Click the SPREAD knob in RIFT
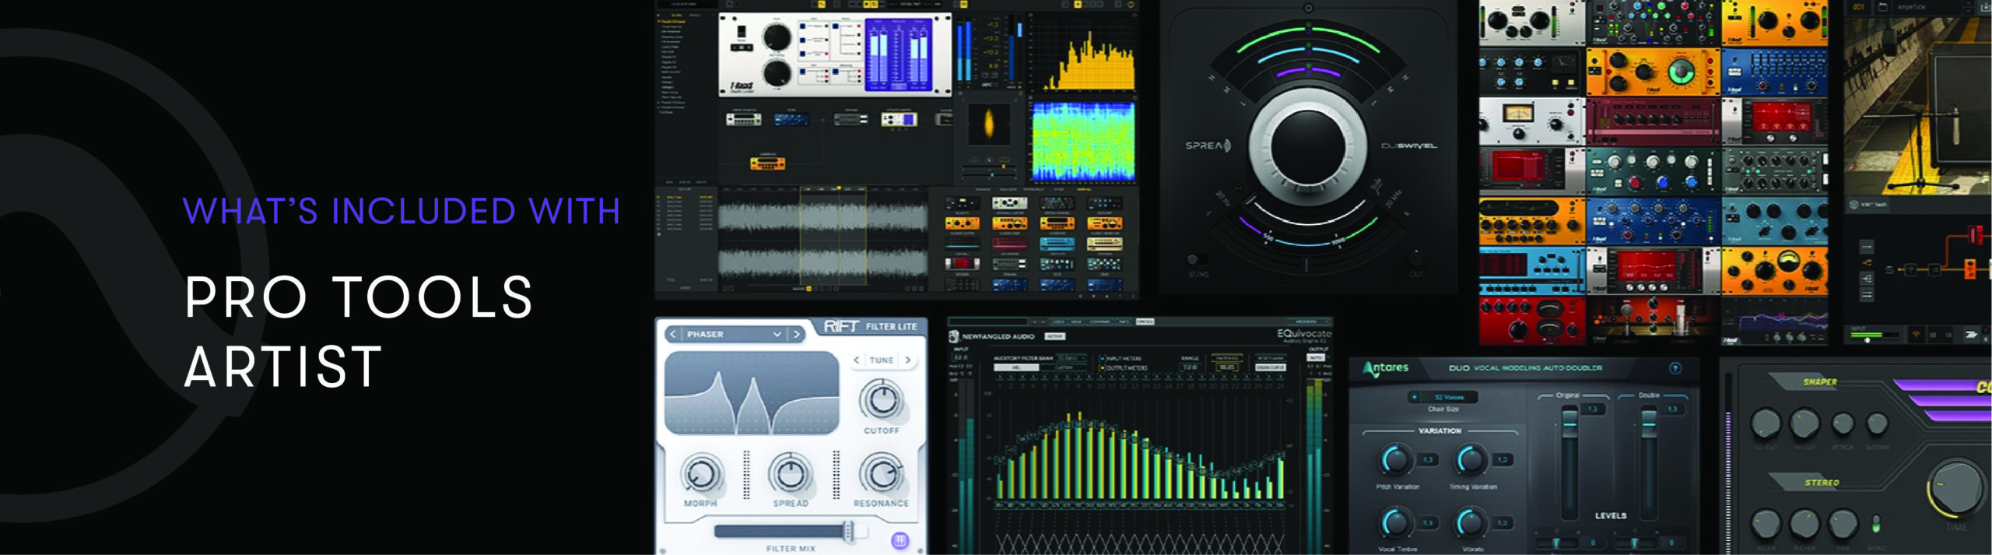Viewport: 1992px width, 555px height. [x=791, y=474]
